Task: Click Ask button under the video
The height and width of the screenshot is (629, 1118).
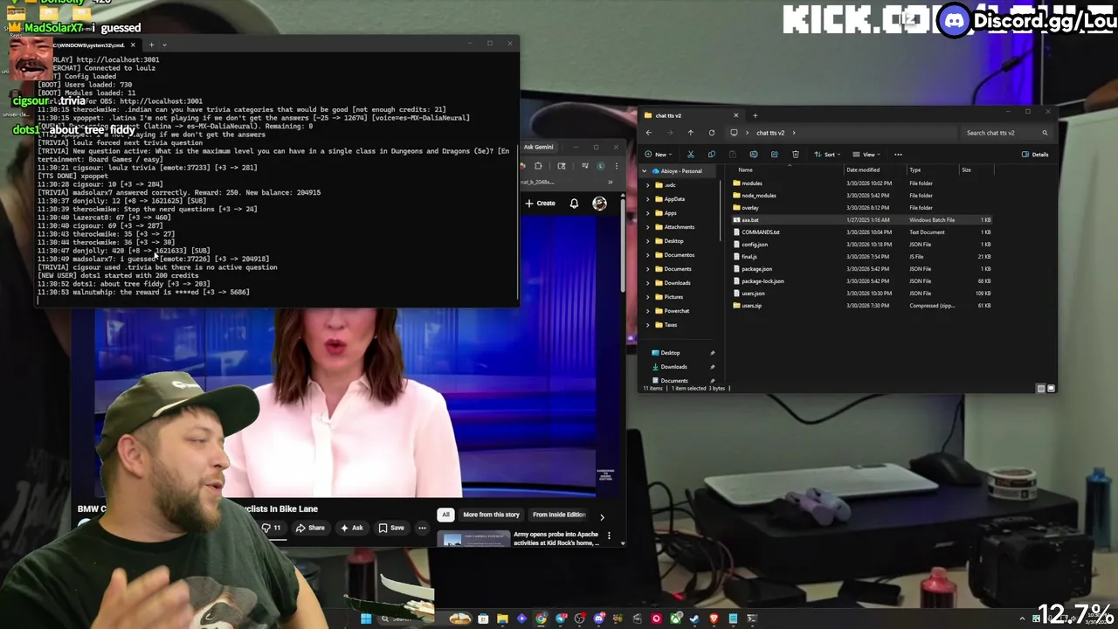Action: tap(352, 528)
